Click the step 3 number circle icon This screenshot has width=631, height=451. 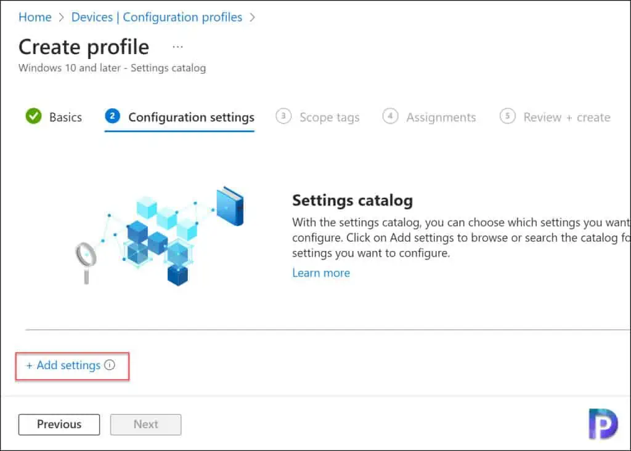283,116
